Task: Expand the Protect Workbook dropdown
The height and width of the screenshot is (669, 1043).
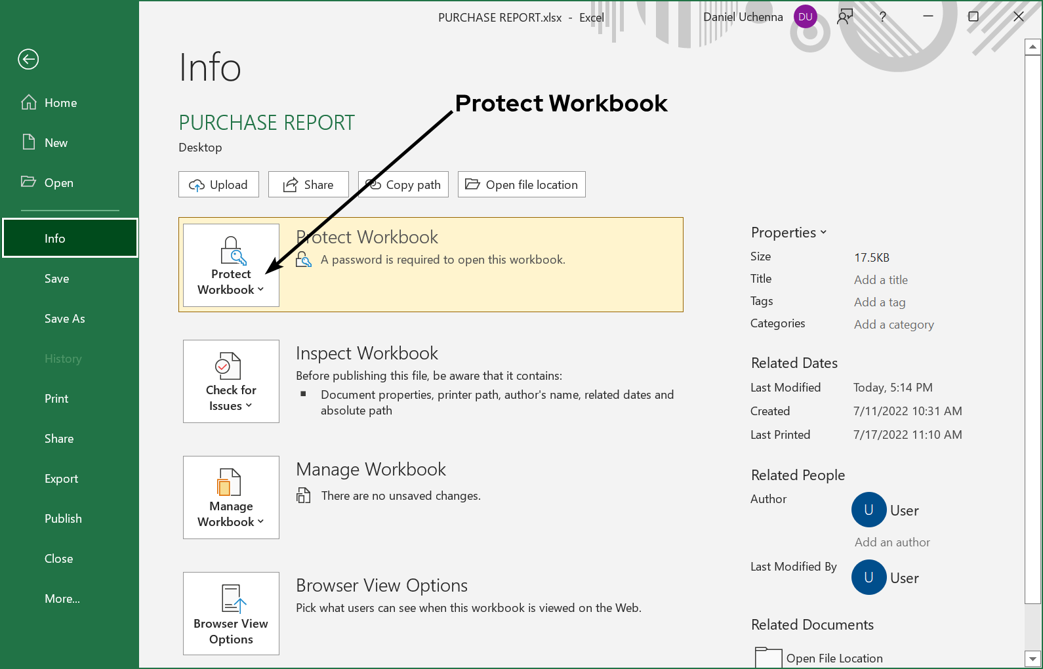Action: tap(231, 265)
